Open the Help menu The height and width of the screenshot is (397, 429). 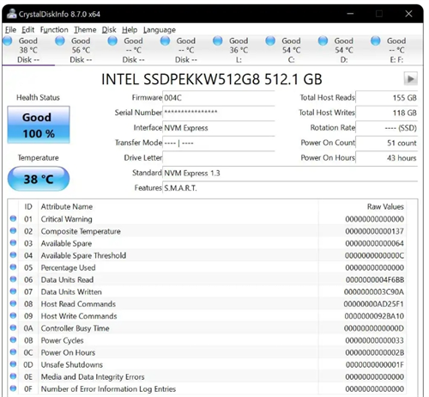pos(130,30)
